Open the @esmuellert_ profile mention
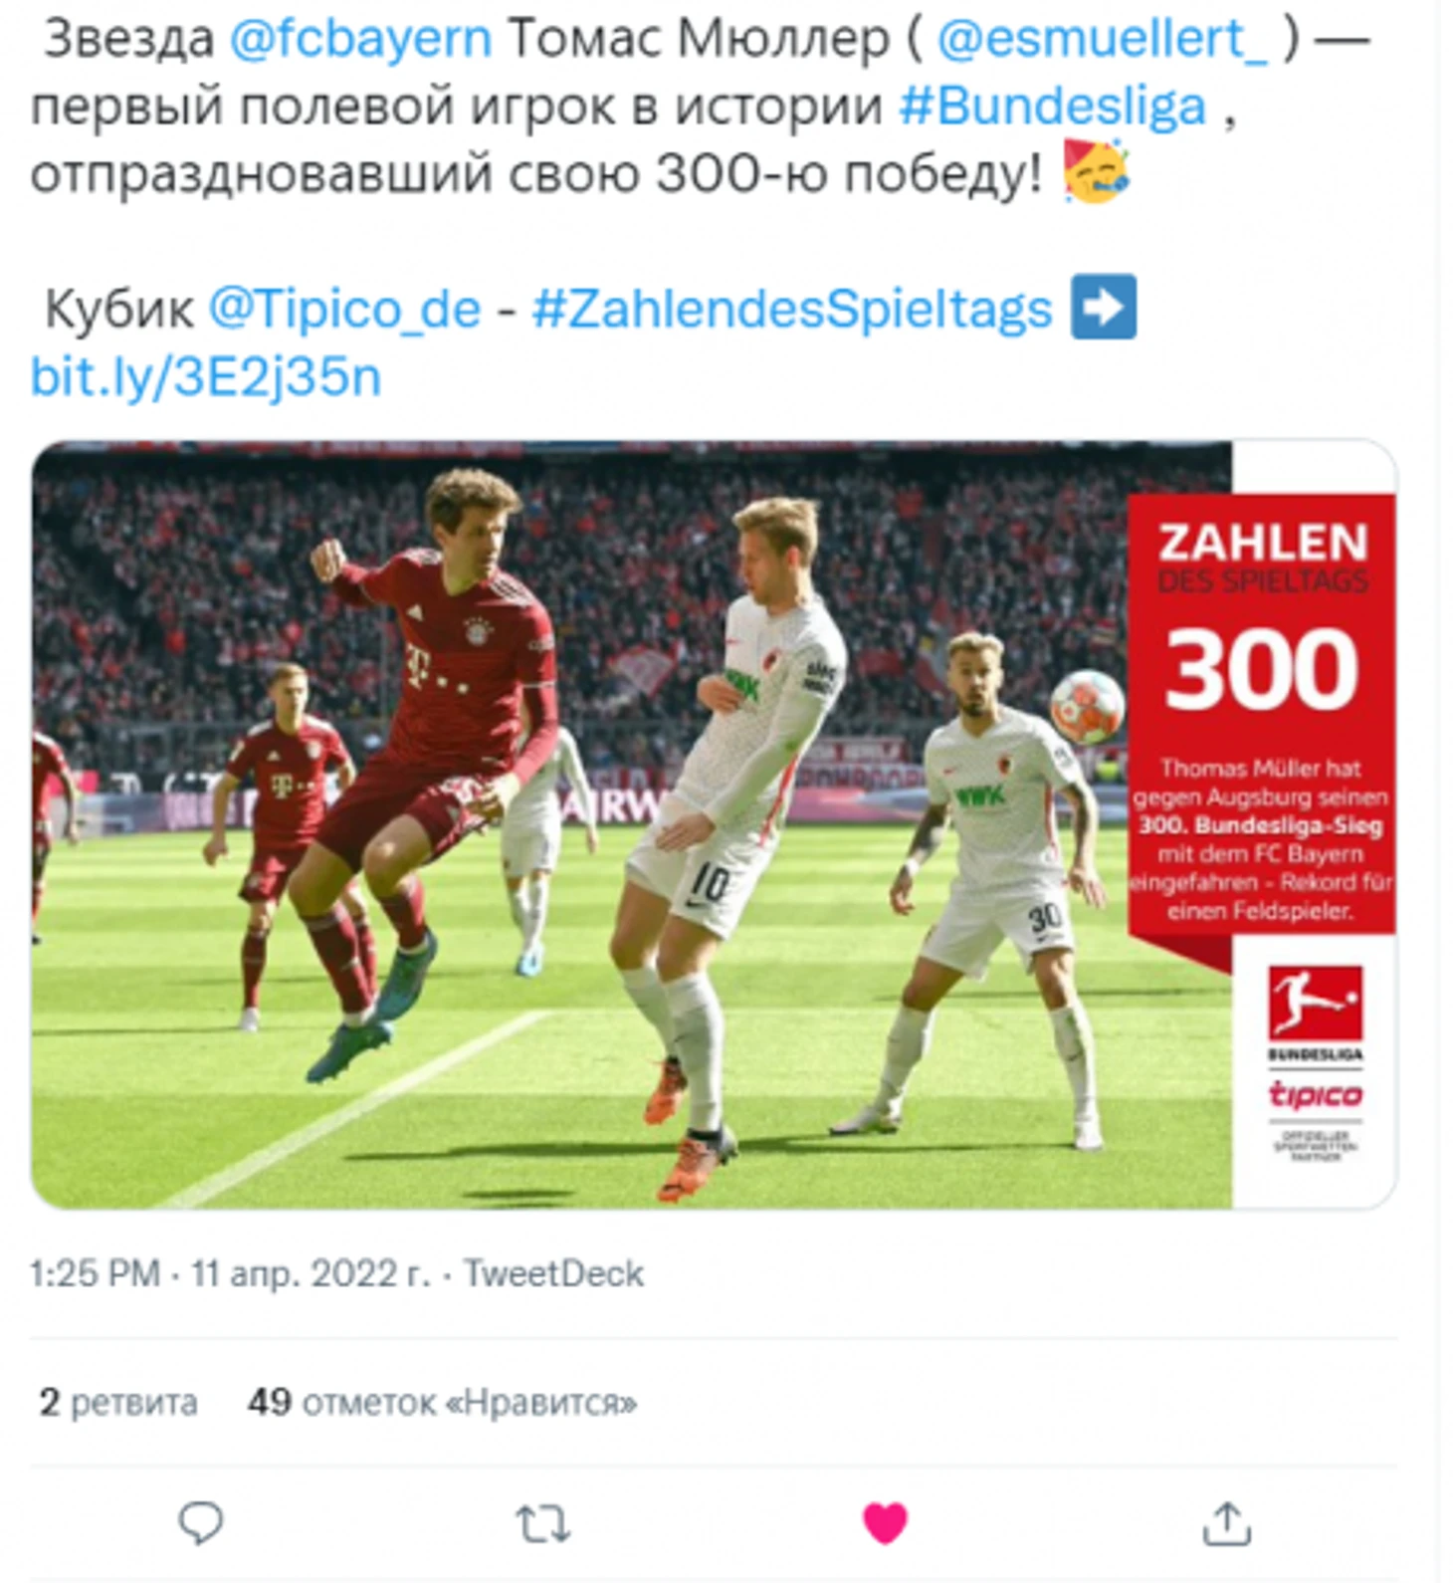1453x1583 pixels. point(1104,40)
